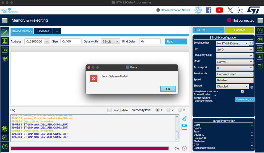Add a new tab with the plus button
264x153 pixels.
click(57, 31)
